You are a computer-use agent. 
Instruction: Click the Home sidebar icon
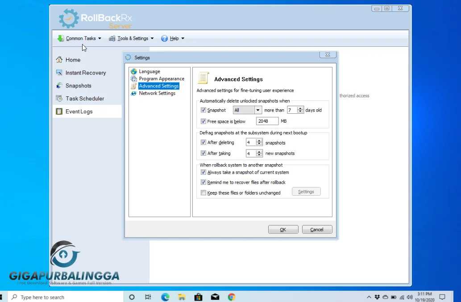59,60
